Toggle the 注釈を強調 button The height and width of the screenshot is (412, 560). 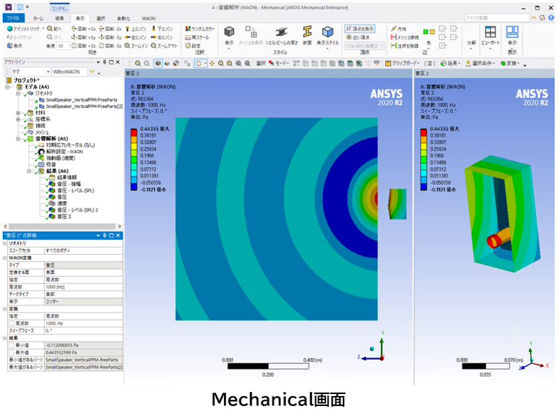coord(405,46)
